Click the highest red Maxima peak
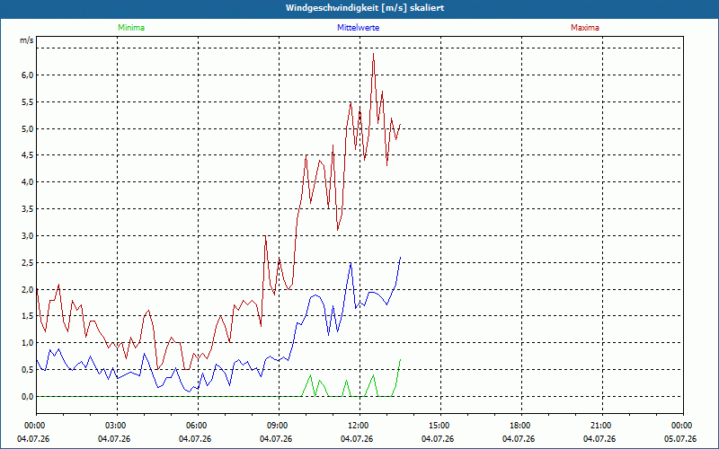This screenshot has width=719, height=449. point(373,54)
